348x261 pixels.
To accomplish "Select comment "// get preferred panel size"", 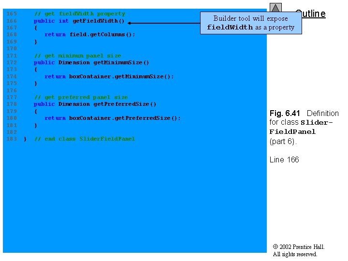I will pos(81,97).
